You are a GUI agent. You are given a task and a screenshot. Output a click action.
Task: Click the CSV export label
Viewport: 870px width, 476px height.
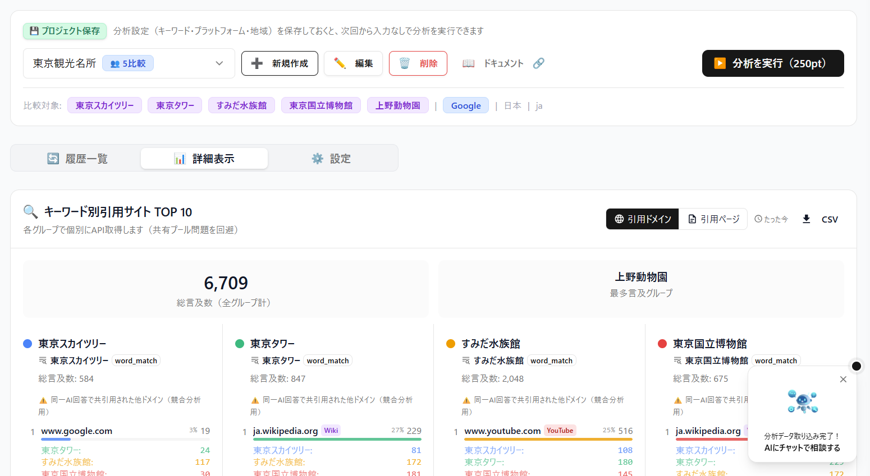pyautogui.click(x=830, y=220)
